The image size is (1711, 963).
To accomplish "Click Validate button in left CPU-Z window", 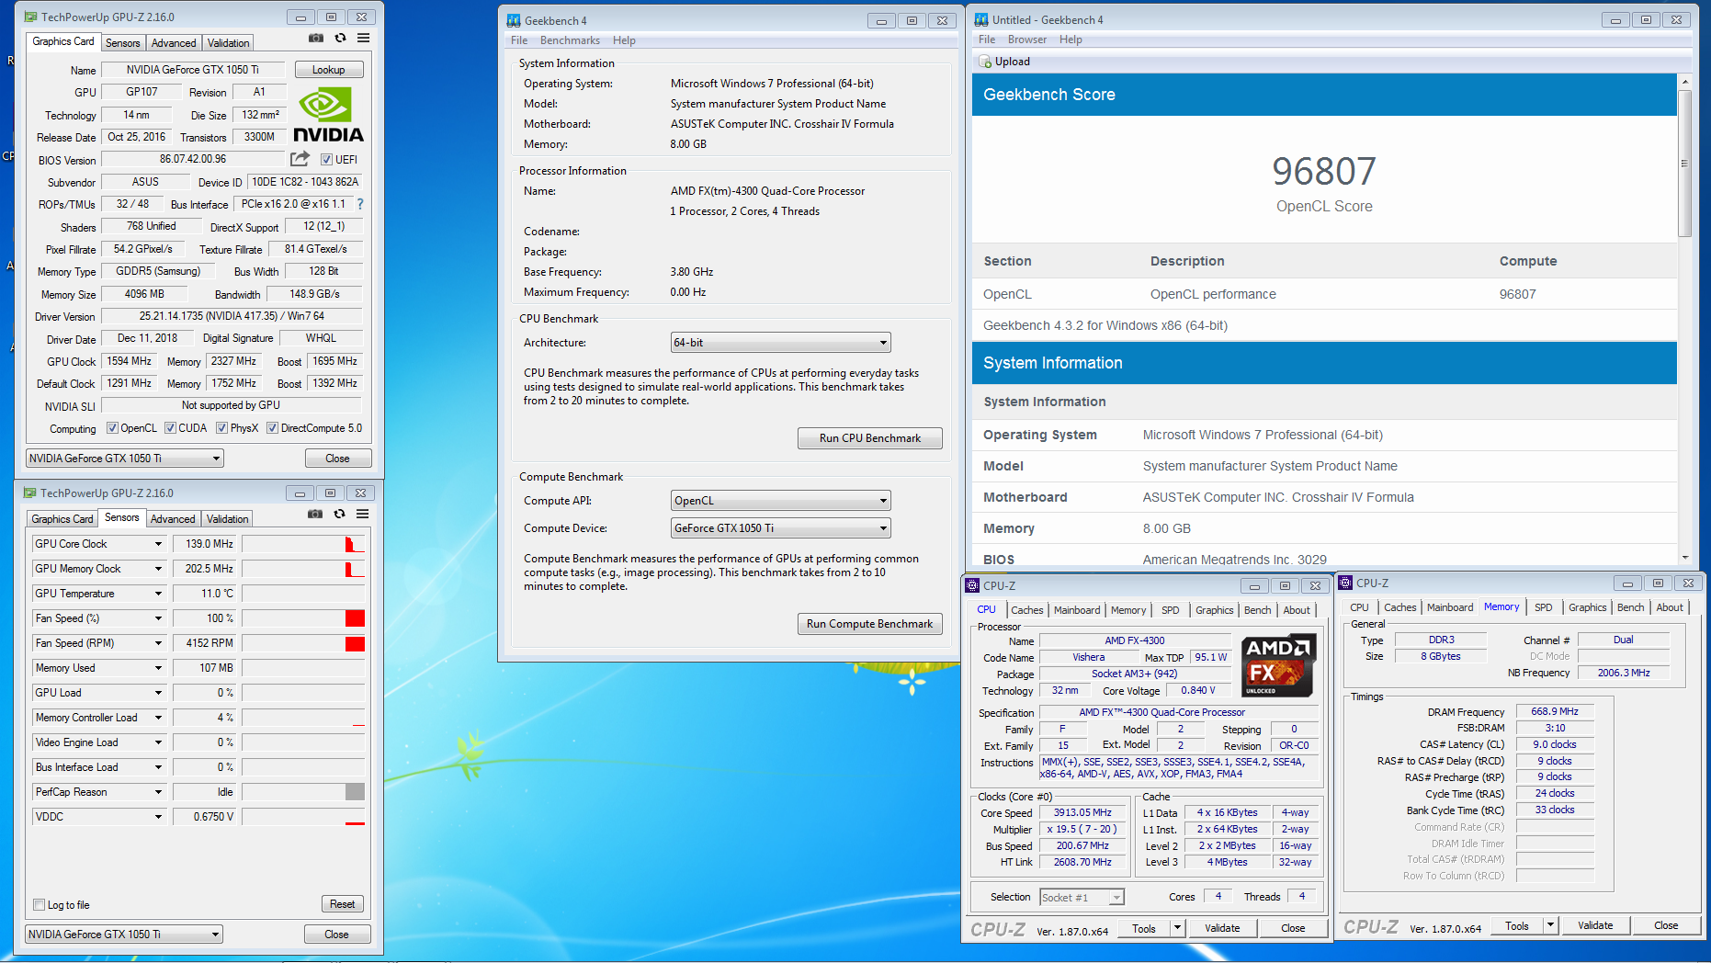I will [x=1222, y=928].
